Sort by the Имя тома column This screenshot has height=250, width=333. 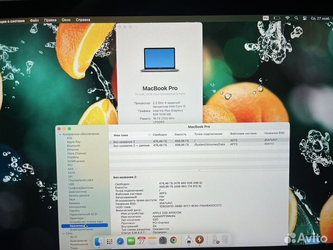(121, 135)
